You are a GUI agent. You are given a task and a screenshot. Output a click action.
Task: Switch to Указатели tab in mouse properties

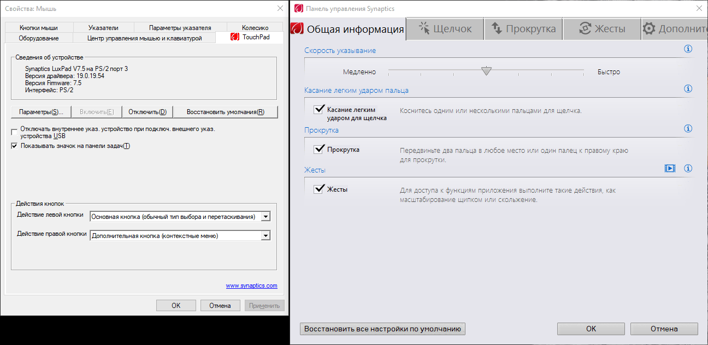(x=103, y=28)
